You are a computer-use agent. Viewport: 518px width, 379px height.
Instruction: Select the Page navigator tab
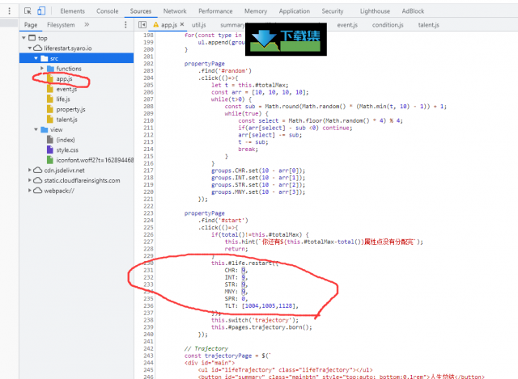tap(31, 25)
